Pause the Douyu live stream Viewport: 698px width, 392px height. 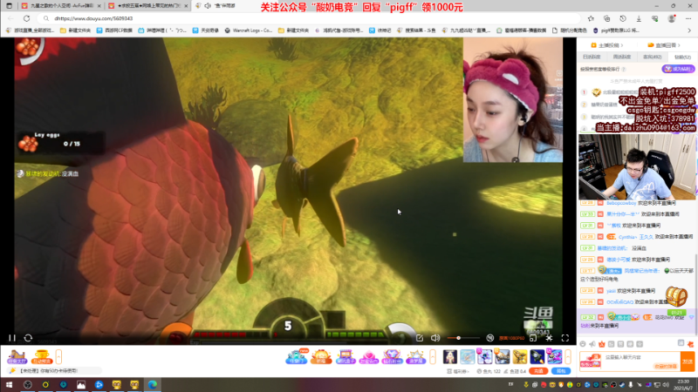pos(12,338)
